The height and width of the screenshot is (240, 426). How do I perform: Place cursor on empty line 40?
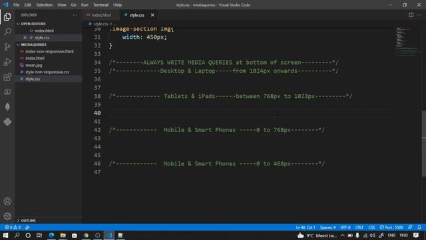click(251, 113)
